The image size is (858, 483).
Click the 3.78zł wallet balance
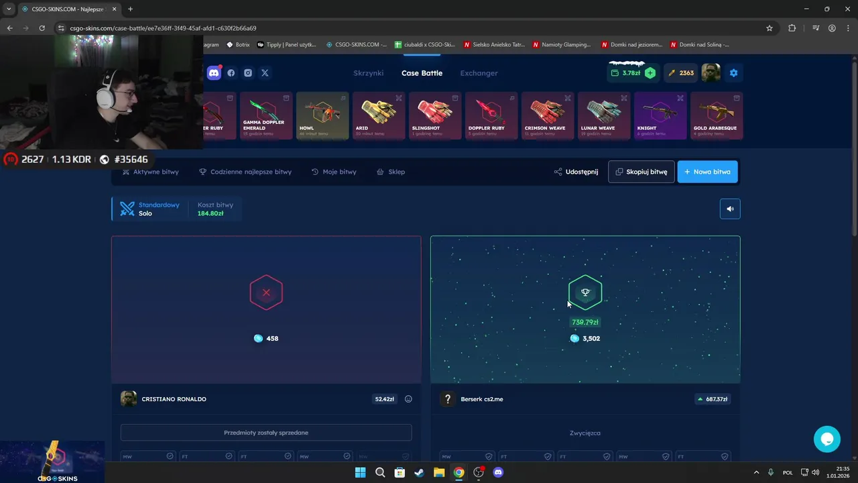(626, 73)
